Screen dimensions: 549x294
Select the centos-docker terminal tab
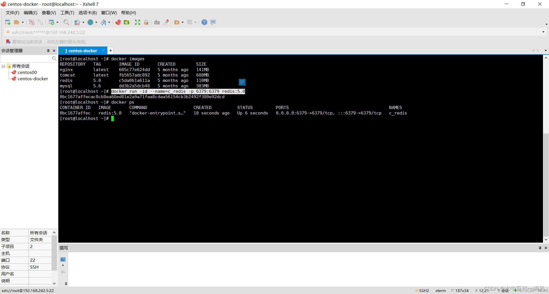(x=81, y=51)
